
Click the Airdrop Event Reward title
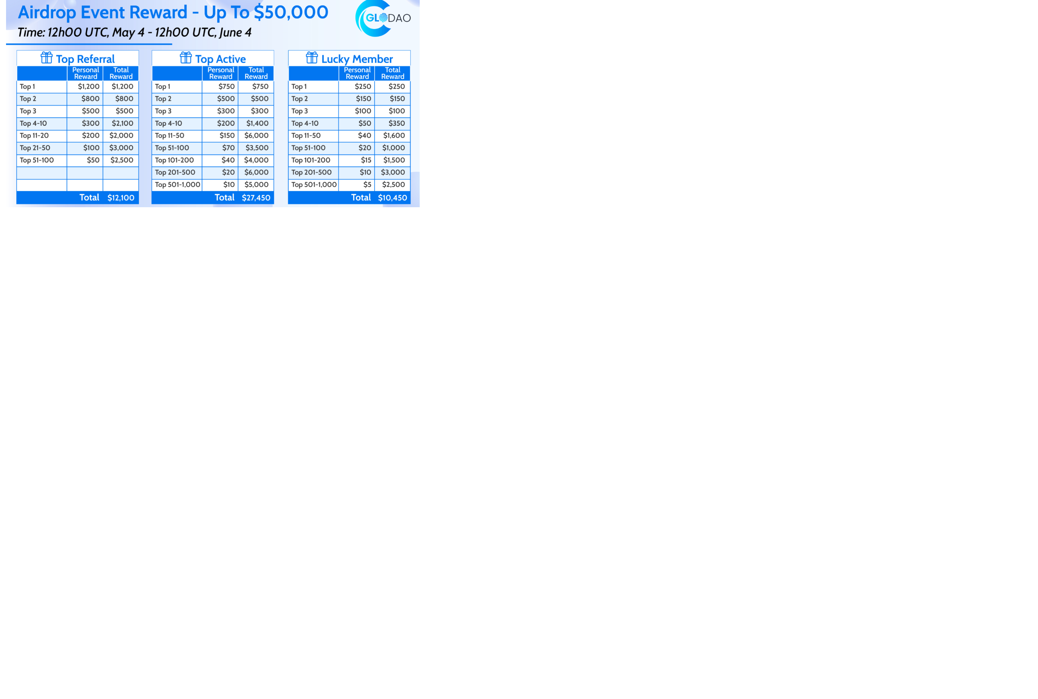pyautogui.click(x=173, y=12)
